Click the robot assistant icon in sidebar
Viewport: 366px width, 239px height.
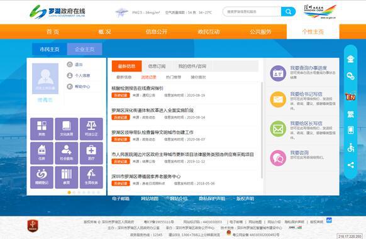click(351, 59)
